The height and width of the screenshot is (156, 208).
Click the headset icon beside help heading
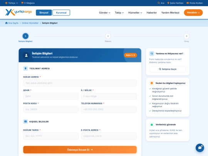pos(152,54)
